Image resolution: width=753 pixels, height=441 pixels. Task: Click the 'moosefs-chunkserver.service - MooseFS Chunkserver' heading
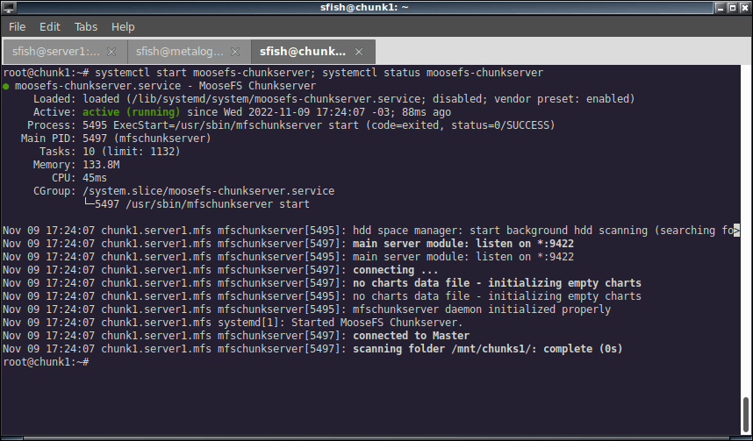coord(165,87)
